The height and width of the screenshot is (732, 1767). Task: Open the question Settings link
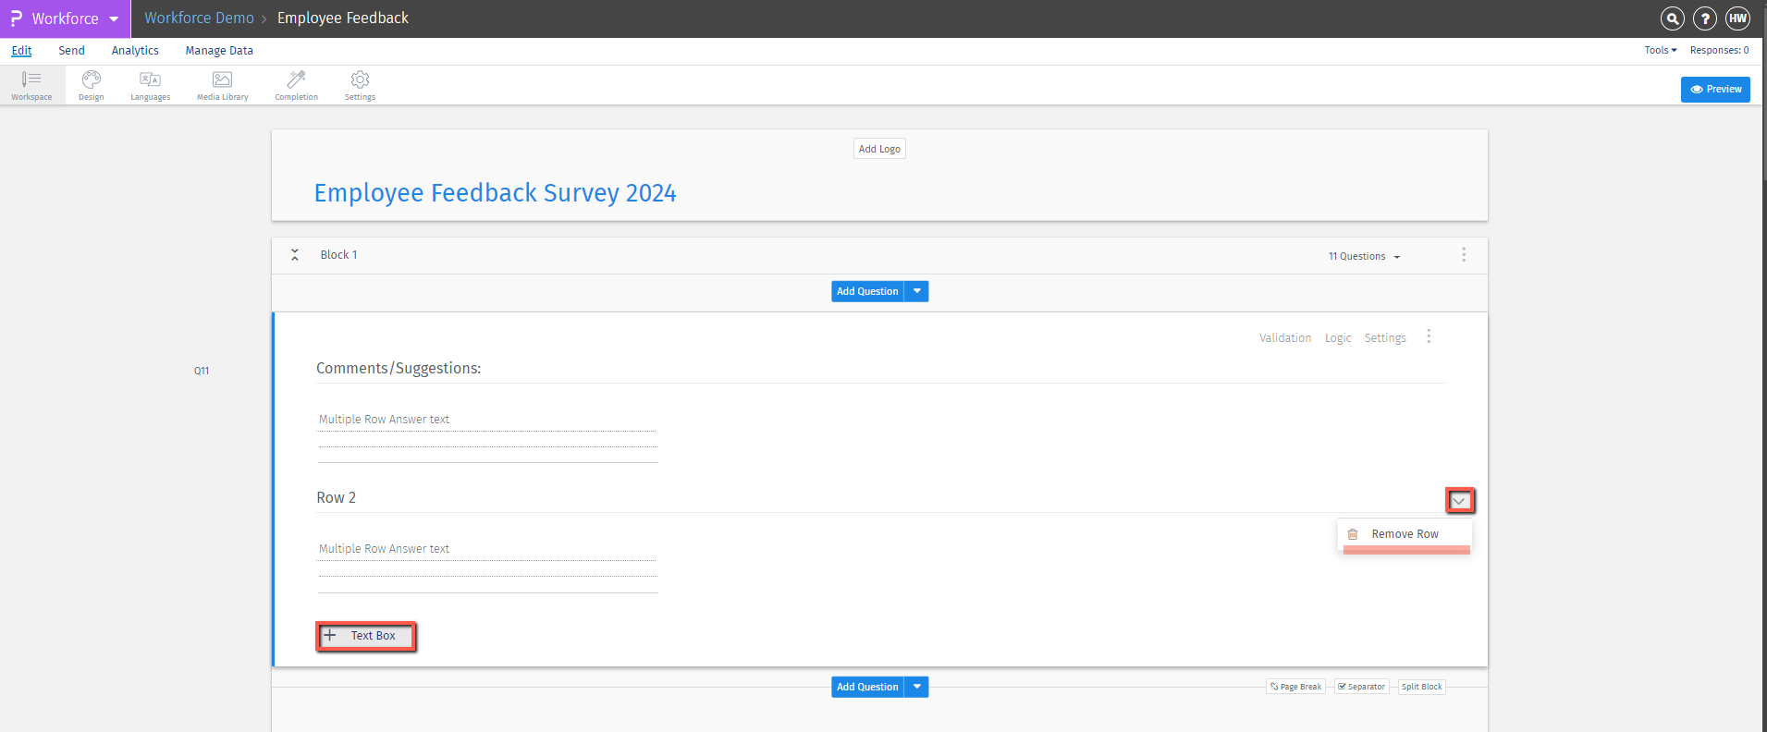(x=1385, y=338)
